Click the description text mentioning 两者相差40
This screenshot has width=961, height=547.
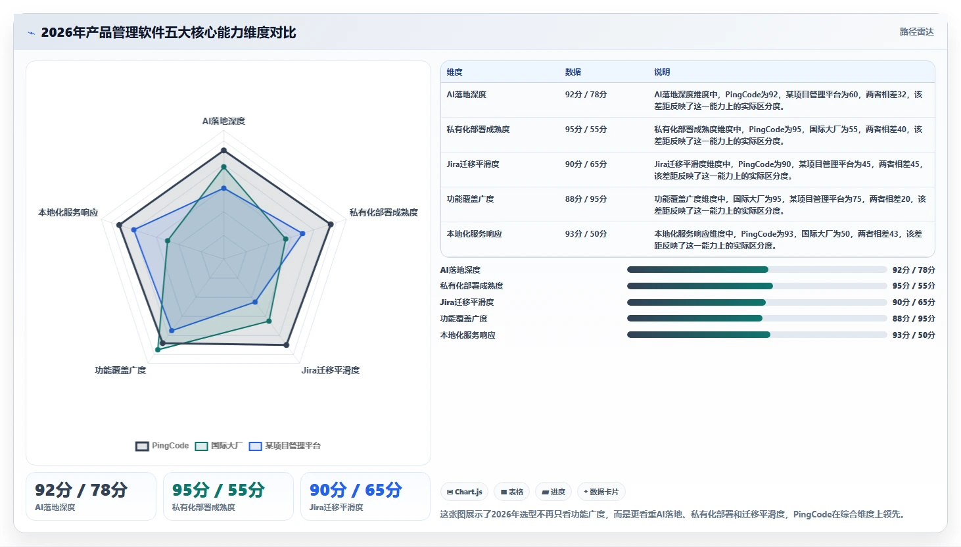point(788,135)
